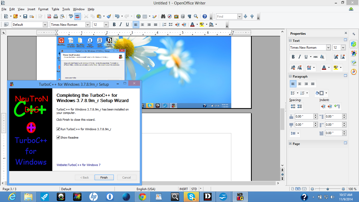359x202 pixels.
Task: Click the zoom slider handle
Action: [x=328, y=189]
